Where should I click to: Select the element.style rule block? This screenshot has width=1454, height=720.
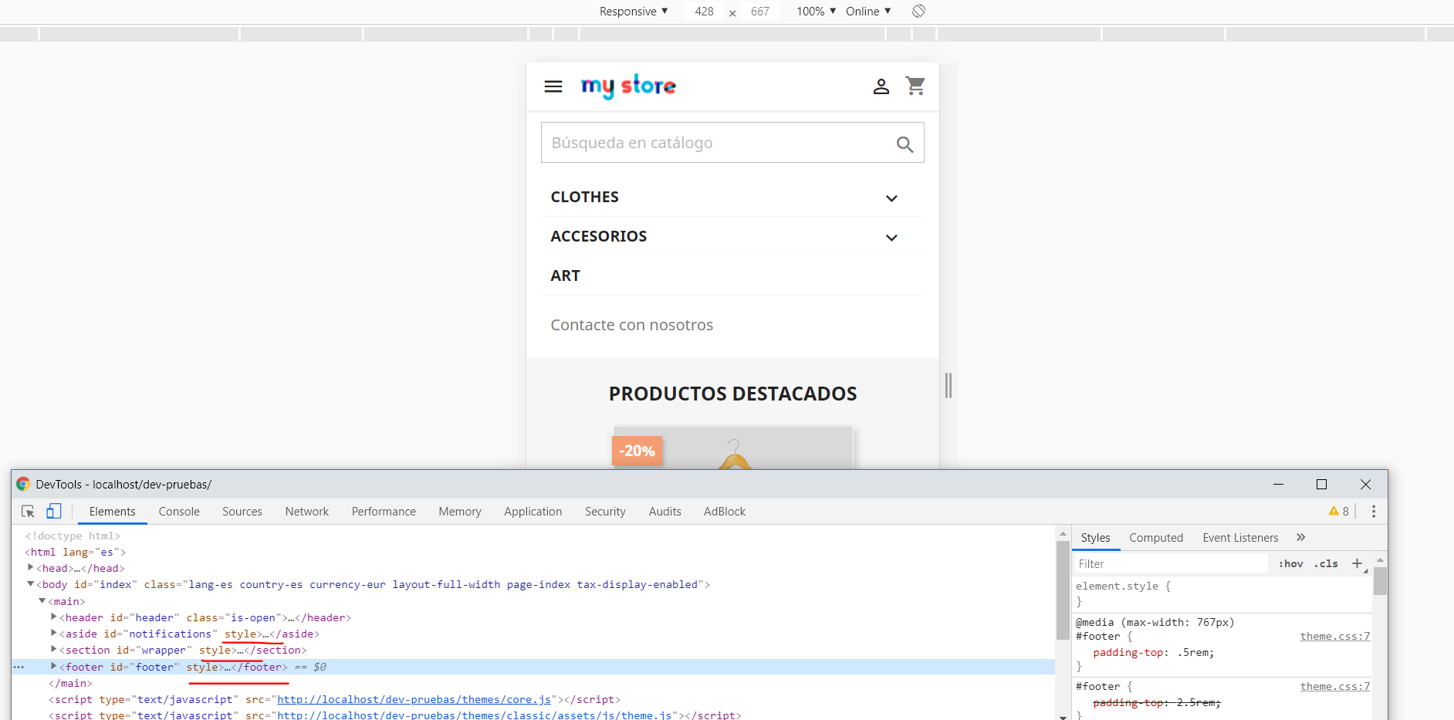[x=1222, y=593]
